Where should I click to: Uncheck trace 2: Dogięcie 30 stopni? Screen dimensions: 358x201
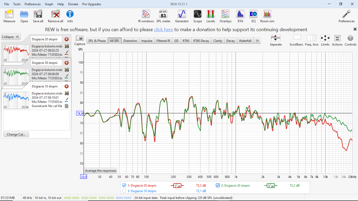pyautogui.click(x=218, y=186)
